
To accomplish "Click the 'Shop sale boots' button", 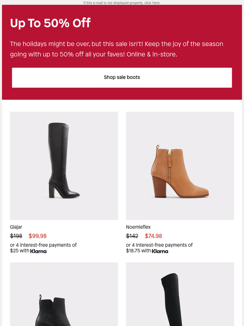I will [x=122, y=77].
